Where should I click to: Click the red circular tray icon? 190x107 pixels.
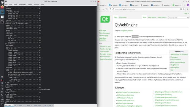pyautogui.click(x=2, y=80)
